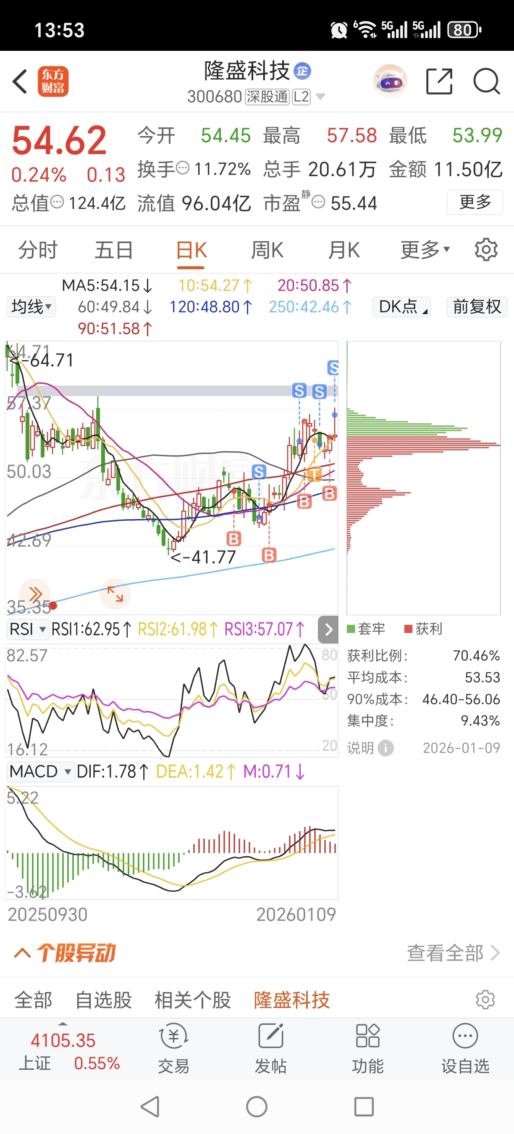
Task: Tap the info icon next to 总值
Action: click(x=57, y=202)
